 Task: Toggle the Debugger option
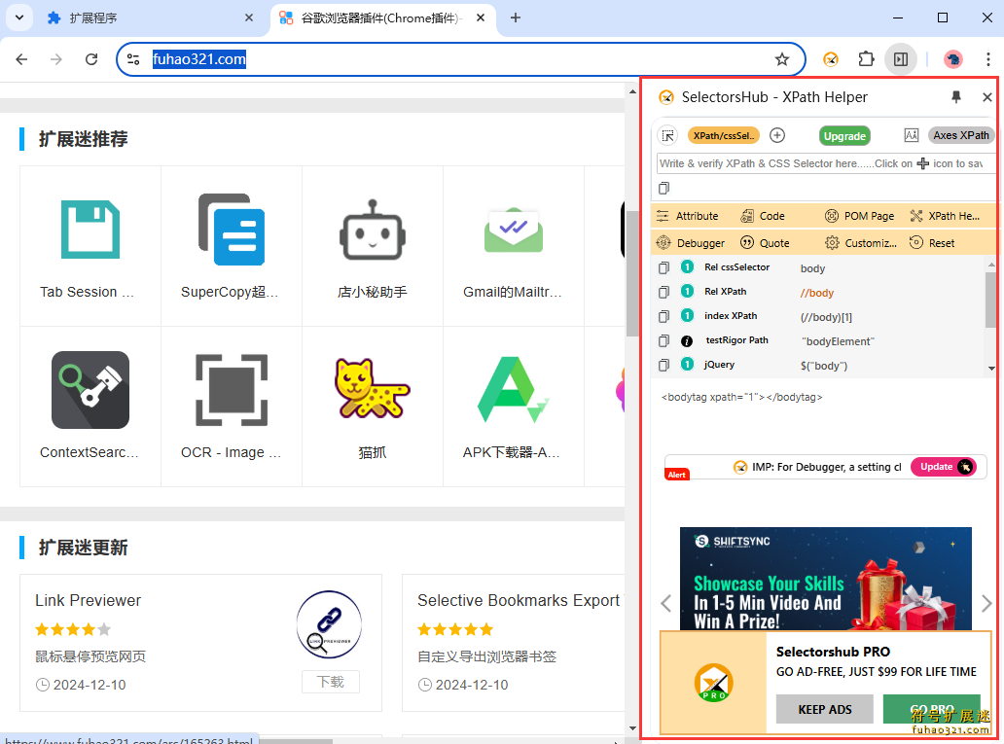point(691,243)
